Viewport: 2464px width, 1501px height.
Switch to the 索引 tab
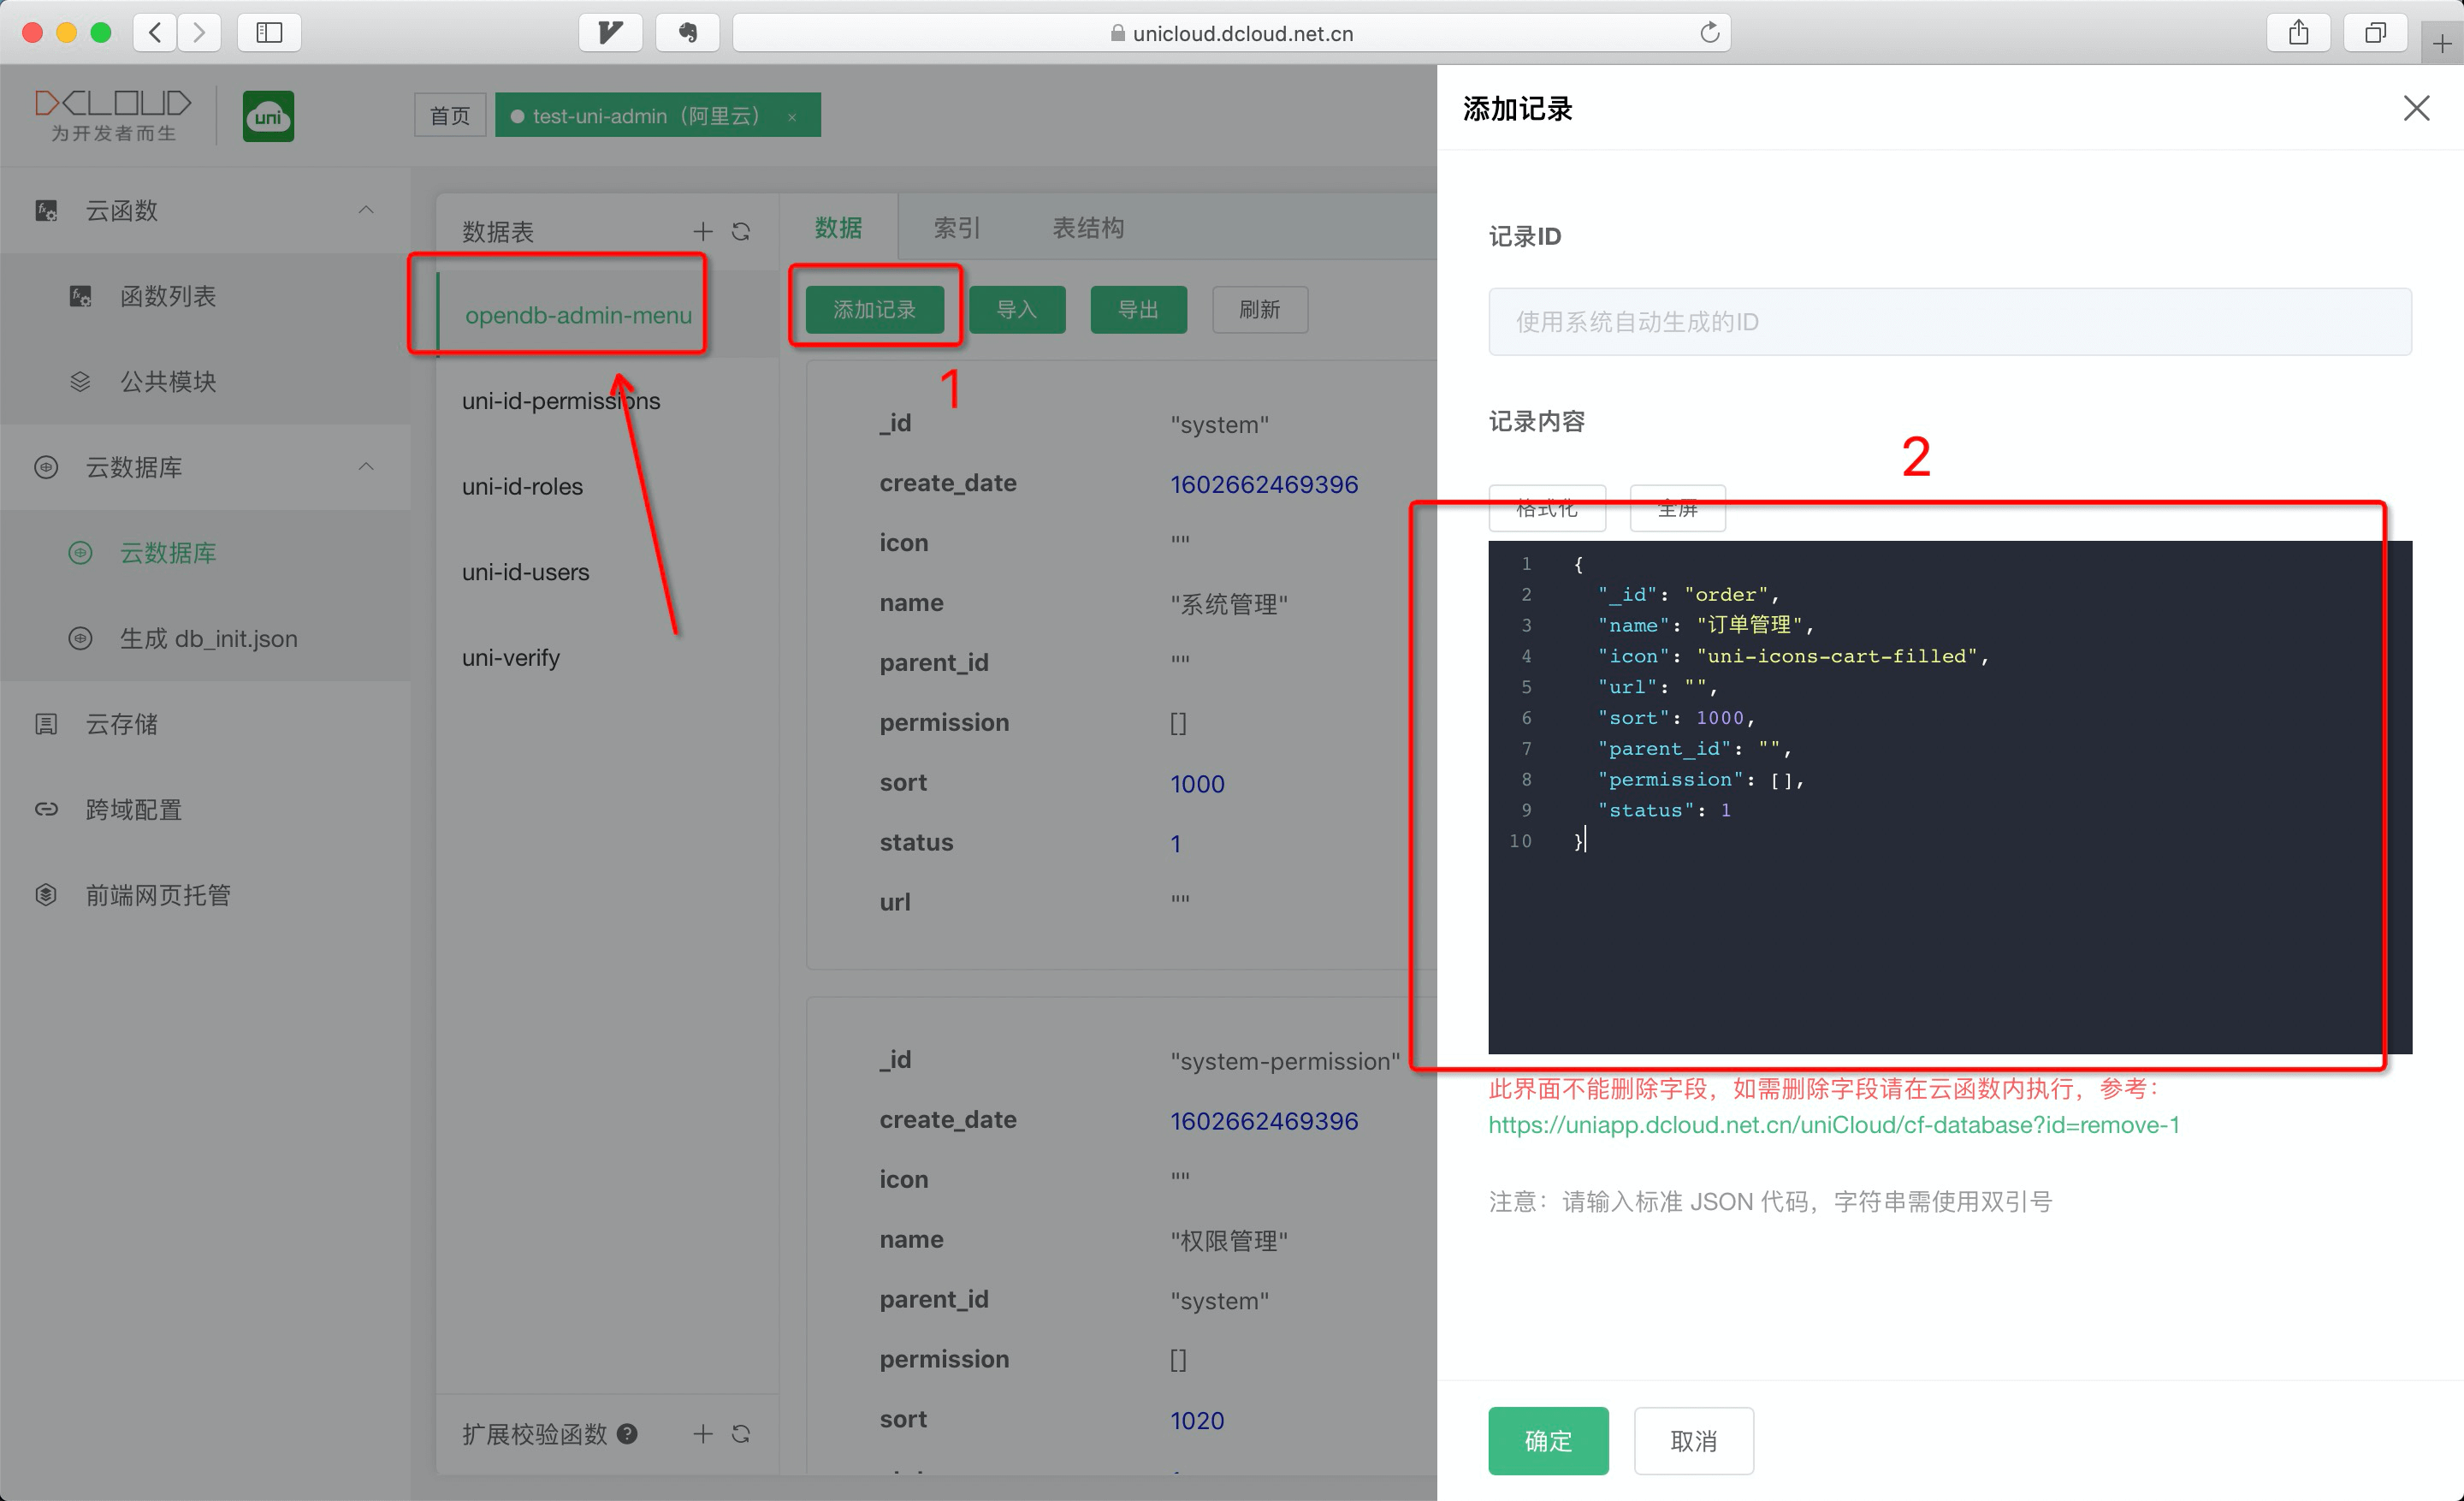tap(957, 227)
